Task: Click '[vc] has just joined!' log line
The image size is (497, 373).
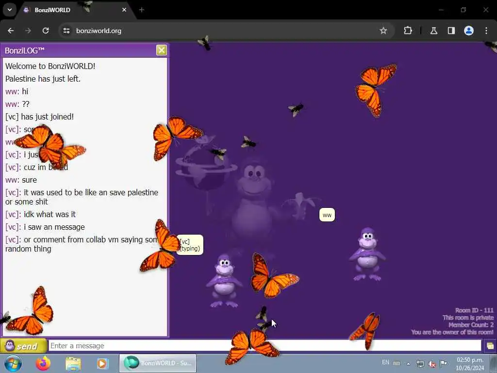Action: 40,117
